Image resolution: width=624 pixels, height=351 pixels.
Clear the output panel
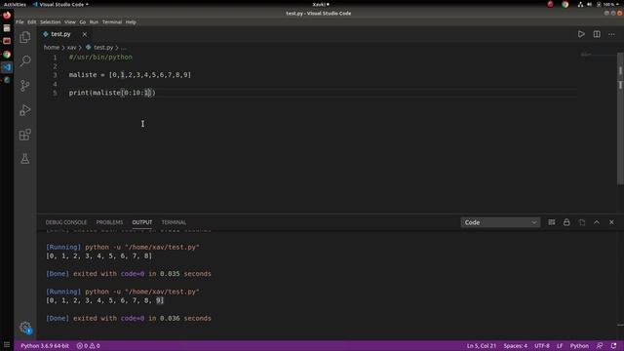coord(552,222)
